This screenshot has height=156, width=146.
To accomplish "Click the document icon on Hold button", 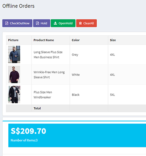I will (x=37, y=23).
